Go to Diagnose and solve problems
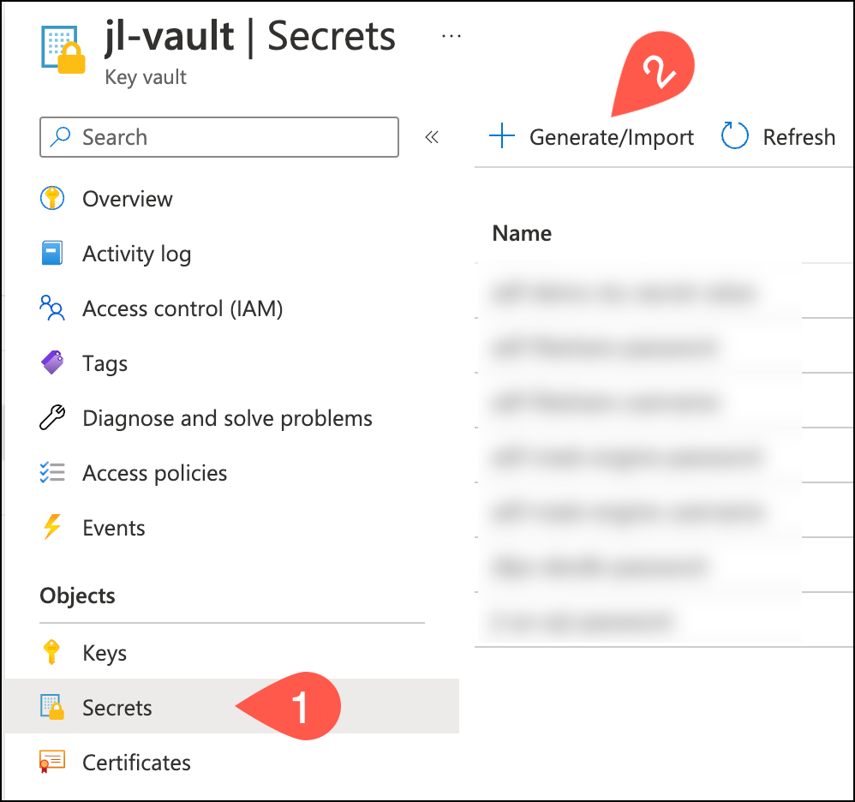The image size is (855, 802). tap(227, 418)
